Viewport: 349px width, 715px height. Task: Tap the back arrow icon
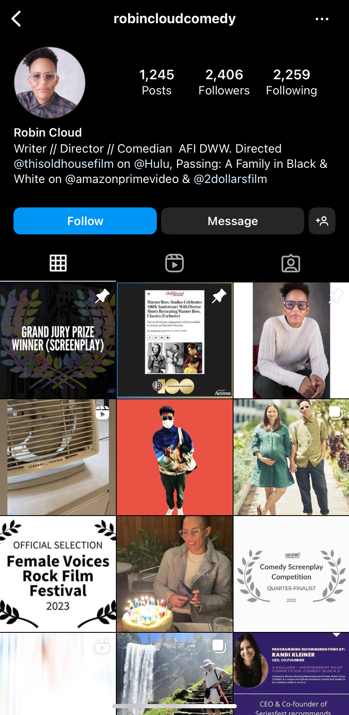(16, 19)
